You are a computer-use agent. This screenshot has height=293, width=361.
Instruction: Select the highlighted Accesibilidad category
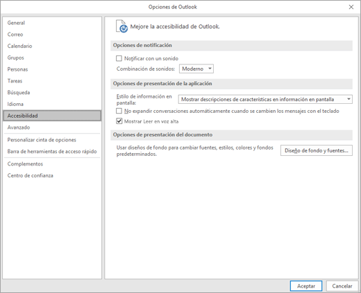(52, 116)
